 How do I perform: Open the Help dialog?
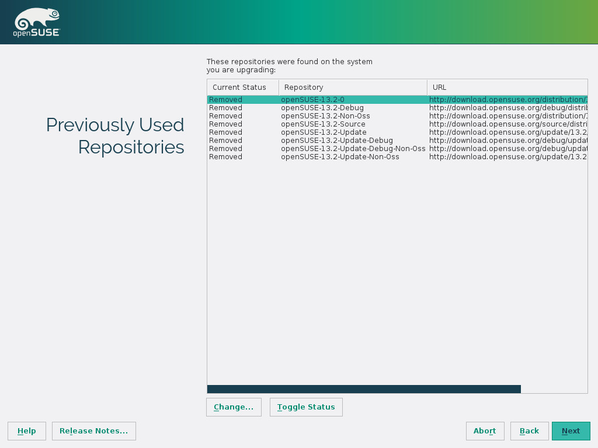coord(27,431)
